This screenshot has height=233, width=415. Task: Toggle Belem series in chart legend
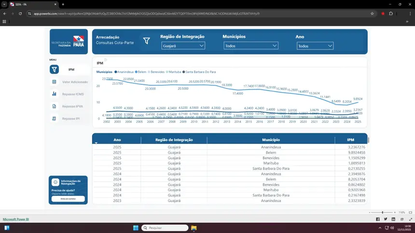[x=142, y=72]
